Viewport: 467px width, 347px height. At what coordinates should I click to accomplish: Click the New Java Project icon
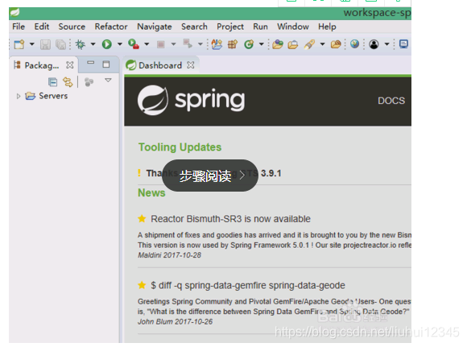coord(217,44)
